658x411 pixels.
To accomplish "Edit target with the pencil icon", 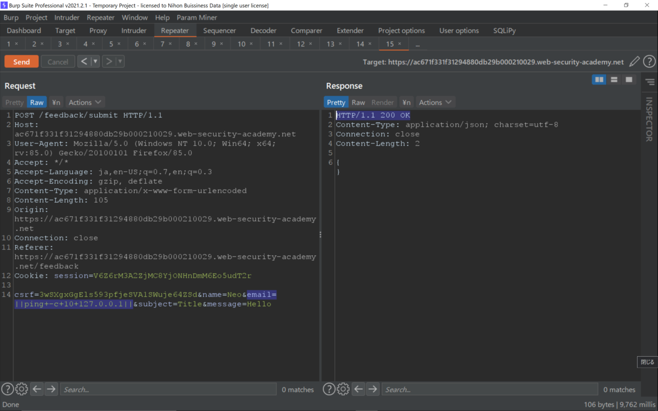I will [x=634, y=62].
